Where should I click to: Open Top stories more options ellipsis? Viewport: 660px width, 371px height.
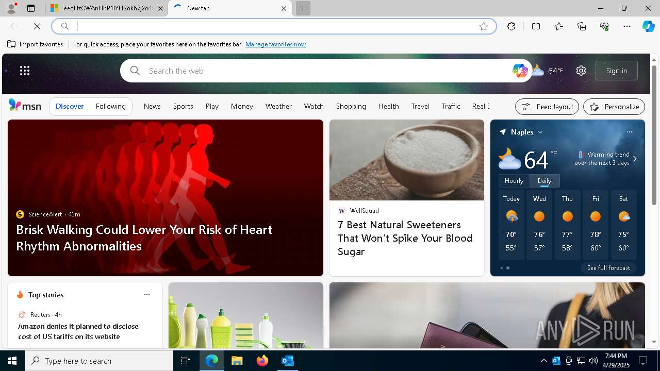pos(147,295)
